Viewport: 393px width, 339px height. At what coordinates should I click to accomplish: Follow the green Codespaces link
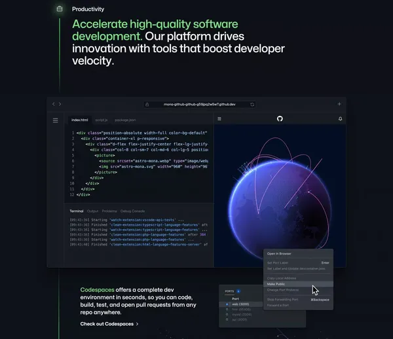[97, 290]
